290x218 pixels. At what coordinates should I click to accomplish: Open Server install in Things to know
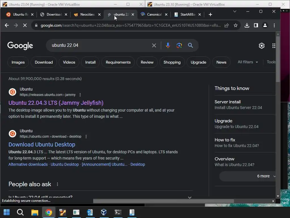[x=245, y=105]
